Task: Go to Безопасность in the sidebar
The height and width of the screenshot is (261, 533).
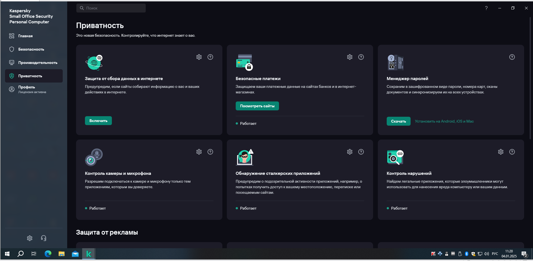Action: click(x=34, y=49)
